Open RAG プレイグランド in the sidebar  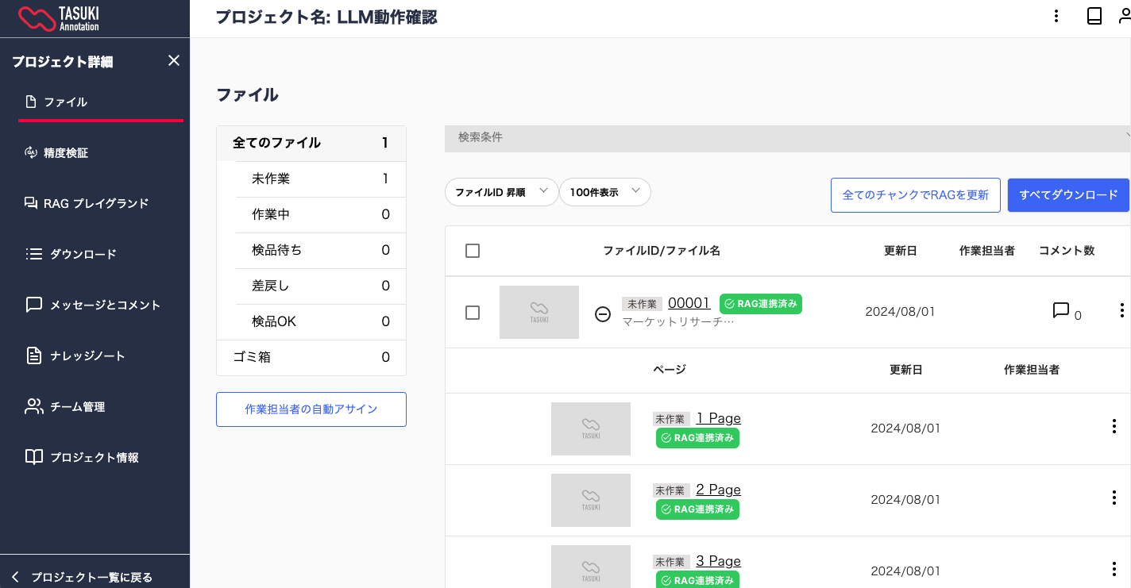[x=95, y=204]
